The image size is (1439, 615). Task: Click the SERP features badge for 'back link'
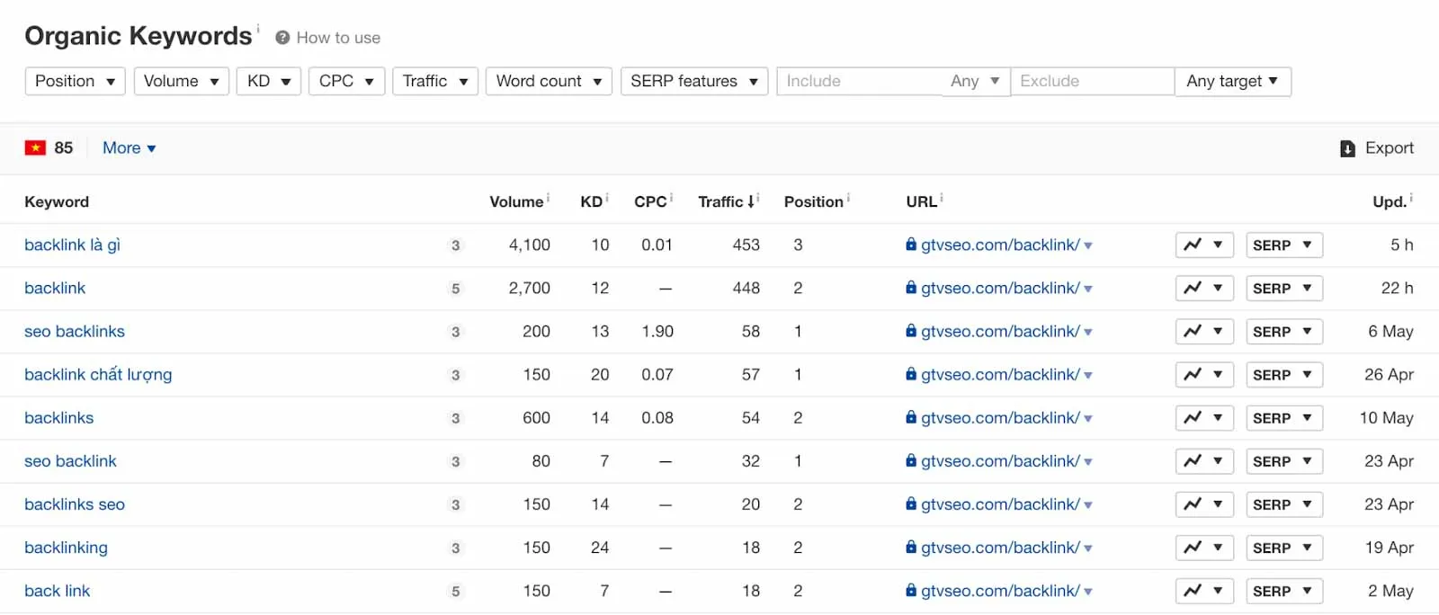(455, 591)
